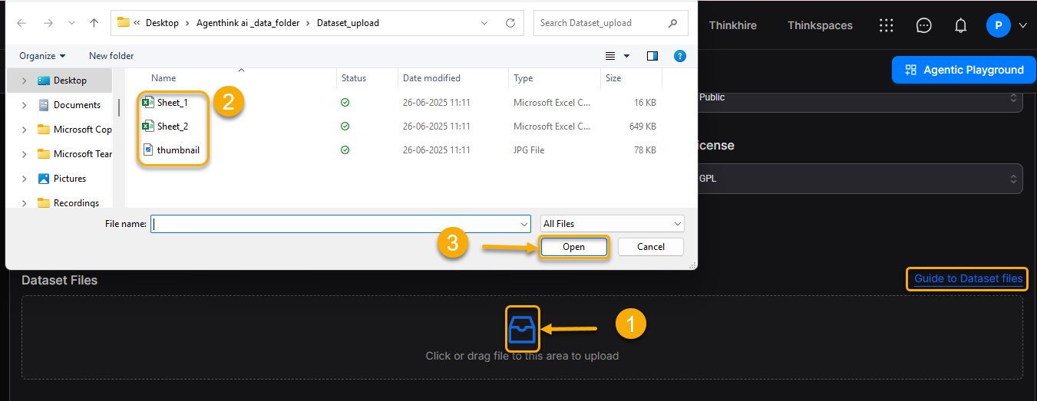Click the upload inbox icon in Dataset Files

[523, 329]
